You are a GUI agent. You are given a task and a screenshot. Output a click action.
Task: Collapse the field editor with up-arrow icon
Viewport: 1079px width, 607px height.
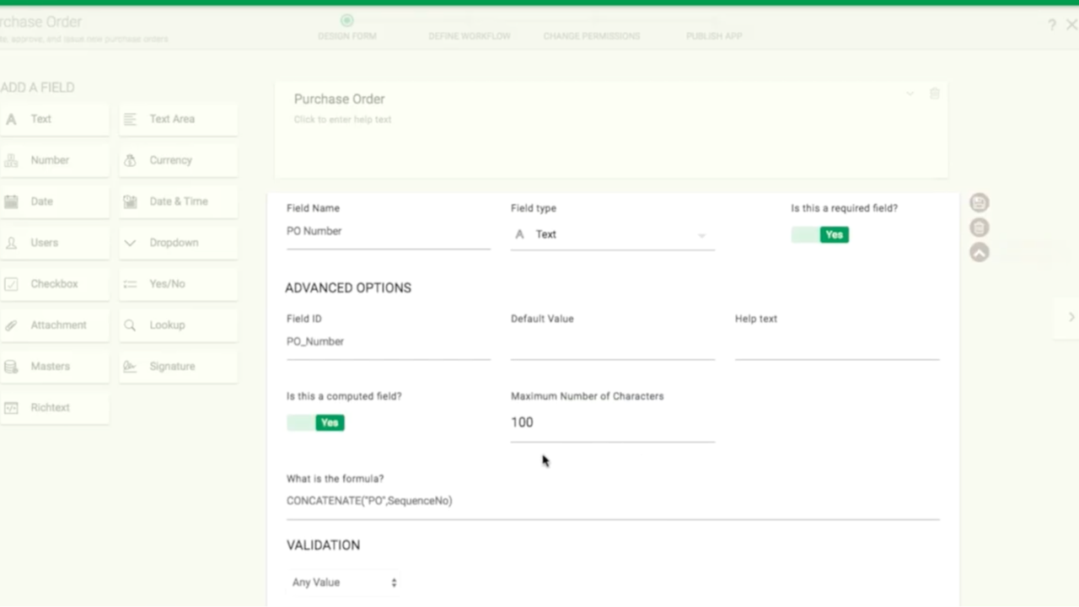click(x=979, y=252)
